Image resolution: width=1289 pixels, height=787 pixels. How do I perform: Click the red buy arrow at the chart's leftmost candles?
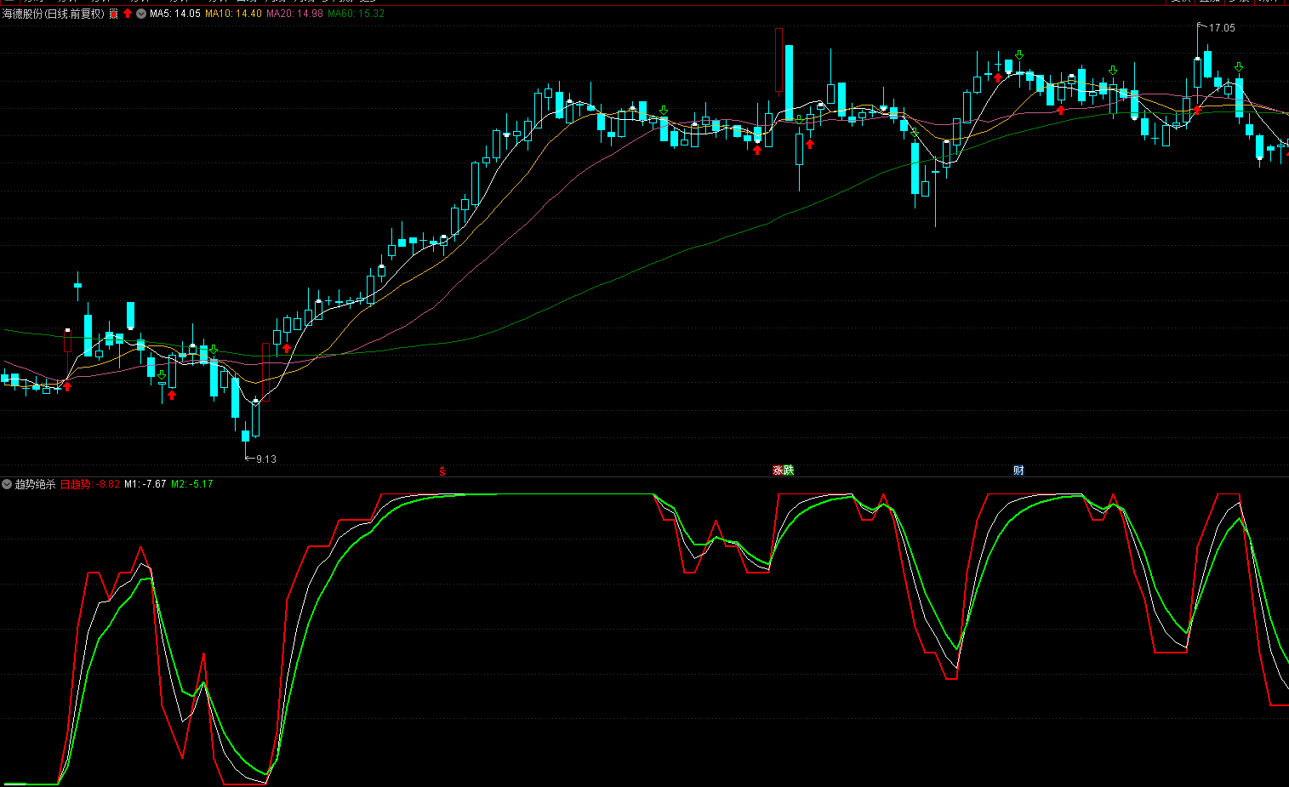[x=68, y=386]
